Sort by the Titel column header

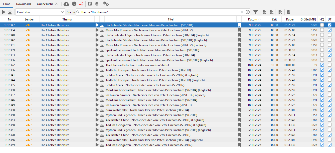point(170,19)
